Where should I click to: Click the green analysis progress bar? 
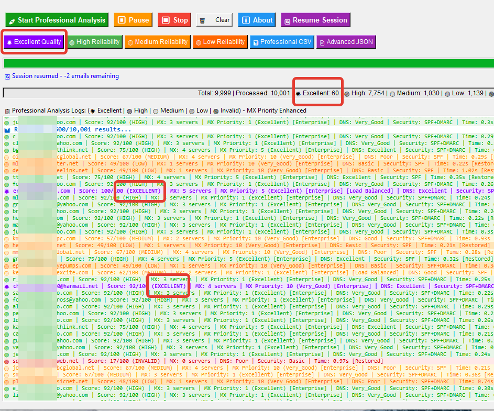247,63
